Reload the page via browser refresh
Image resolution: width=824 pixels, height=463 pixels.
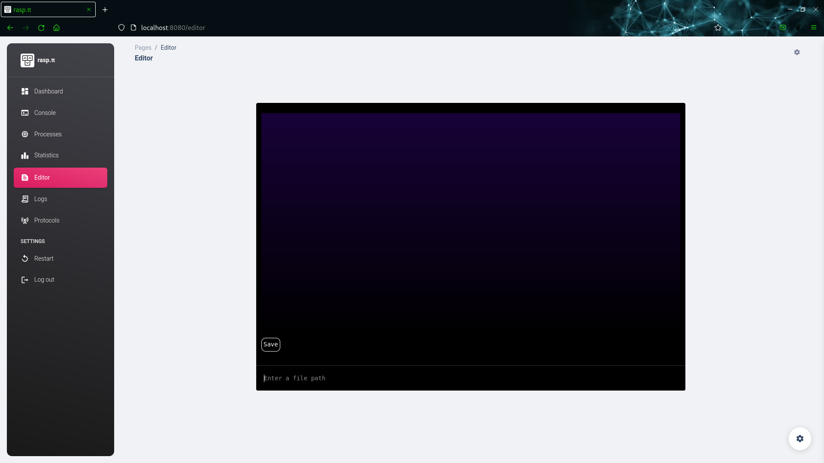point(41,27)
